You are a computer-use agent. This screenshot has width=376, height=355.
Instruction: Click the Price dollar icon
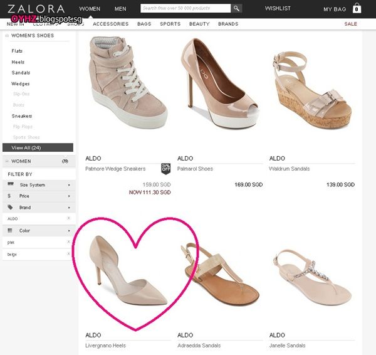9,196
